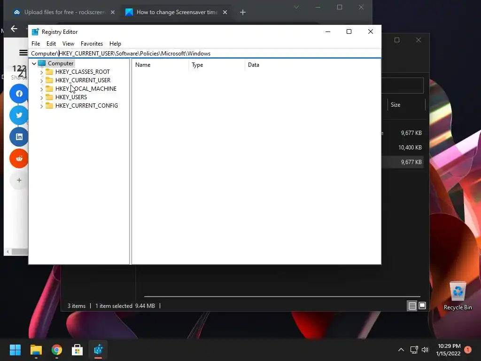Select HKEY_CURRENT_USER in the tree

(83, 80)
